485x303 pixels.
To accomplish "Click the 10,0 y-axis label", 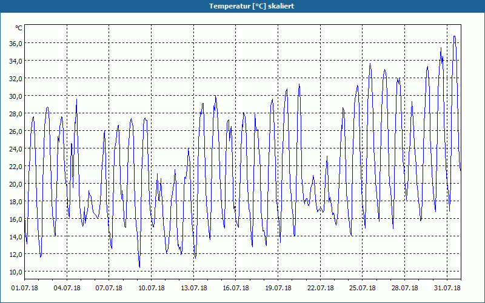I will (x=16, y=272).
